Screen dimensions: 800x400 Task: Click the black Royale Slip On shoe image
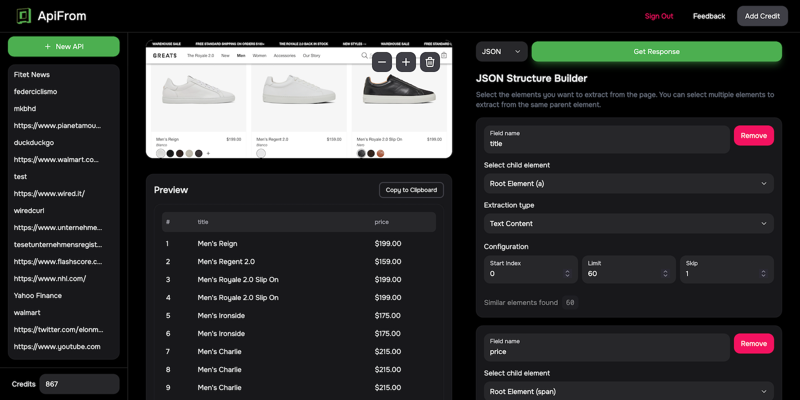pos(400,89)
